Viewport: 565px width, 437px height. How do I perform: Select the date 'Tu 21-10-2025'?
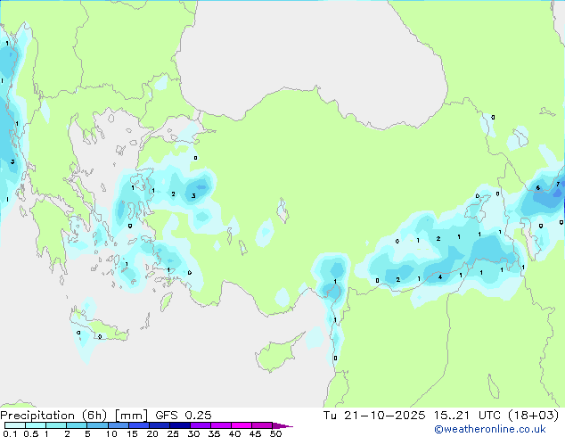point(374,416)
